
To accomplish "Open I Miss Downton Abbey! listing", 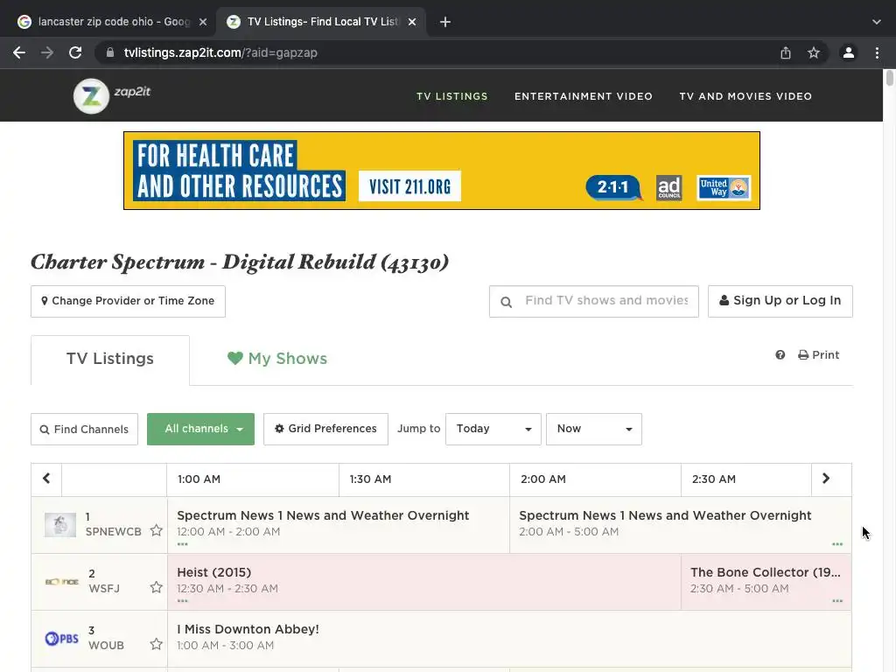I will [x=509, y=638].
